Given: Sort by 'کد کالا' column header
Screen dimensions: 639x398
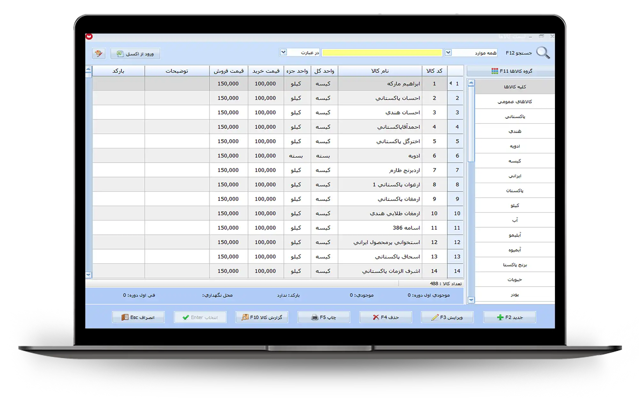Looking at the screenshot, I should [434, 71].
